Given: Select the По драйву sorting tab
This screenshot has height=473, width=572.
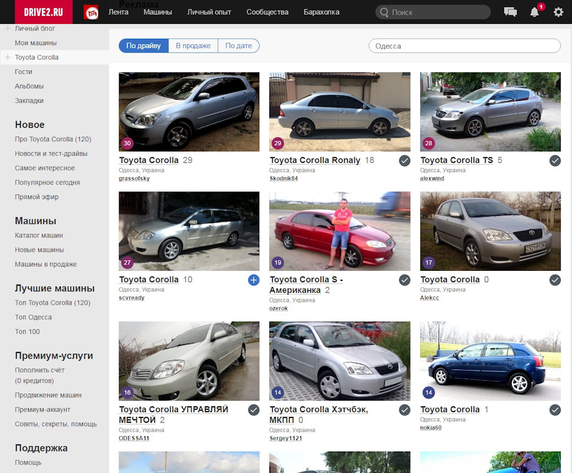Looking at the screenshot, I should (144, 46).
